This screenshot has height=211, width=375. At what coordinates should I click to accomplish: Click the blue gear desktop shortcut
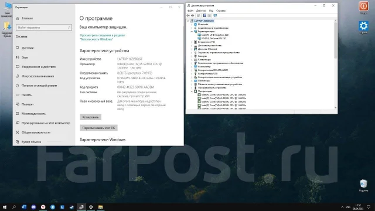[363, 26]
